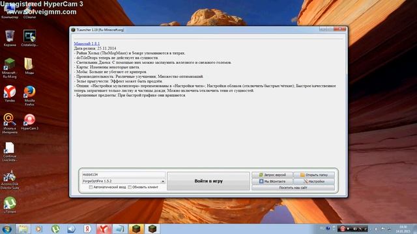Open the Mods folder on the desktop
Image resolution: width=417 pixels, height=234 pixels.
(29, 66)
